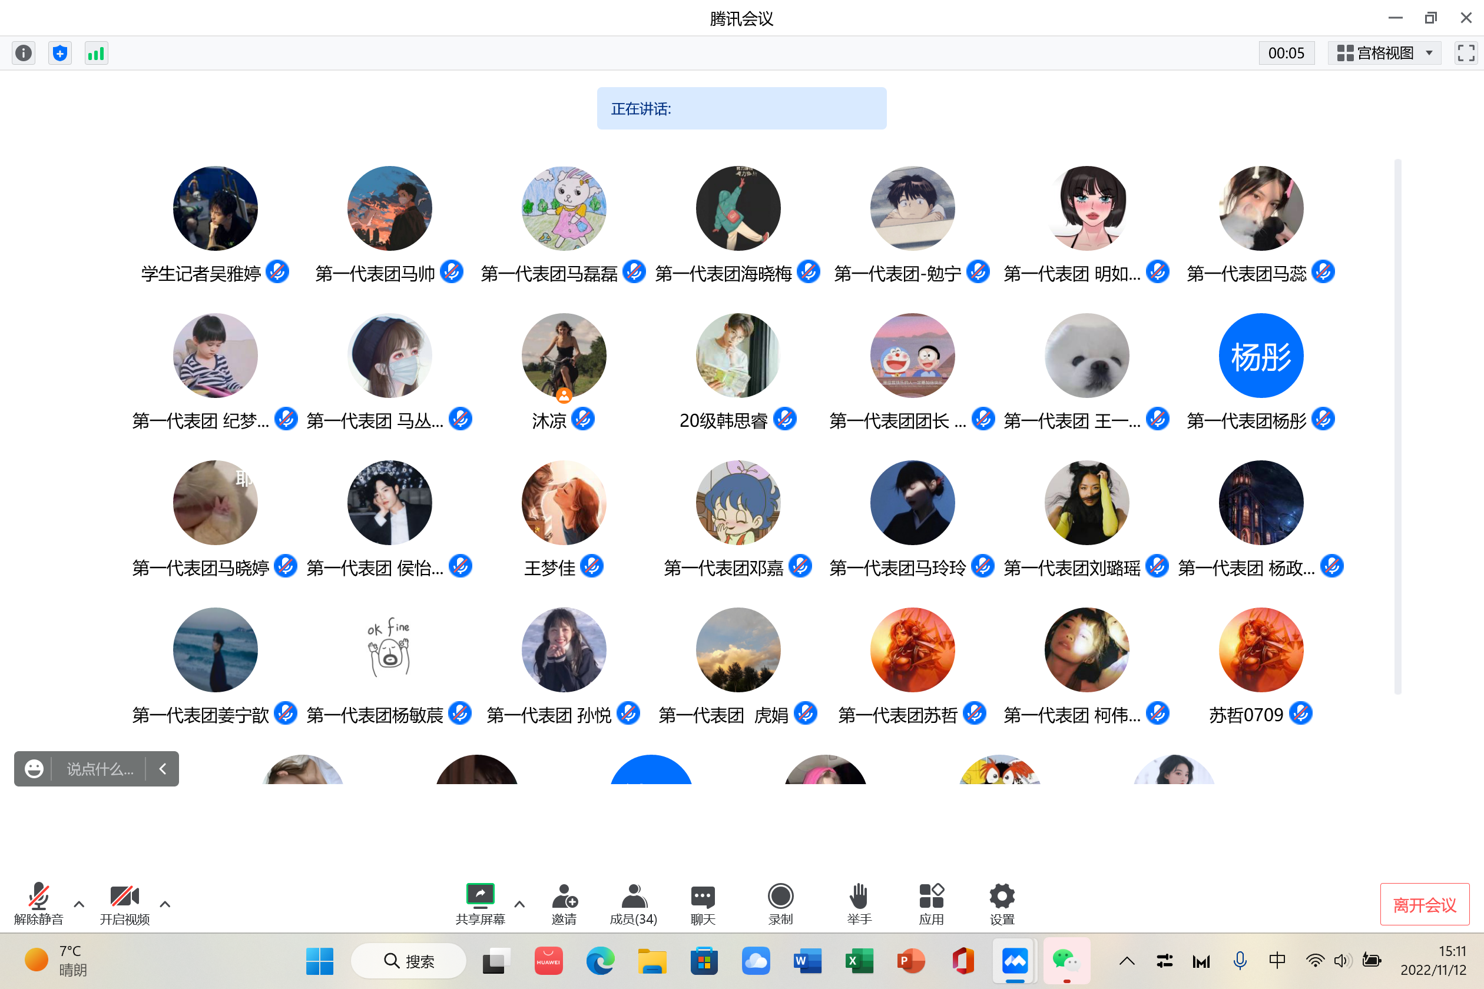
Task: Select the avatar of 第一代表团马帅
Action: tap(389, 208)
